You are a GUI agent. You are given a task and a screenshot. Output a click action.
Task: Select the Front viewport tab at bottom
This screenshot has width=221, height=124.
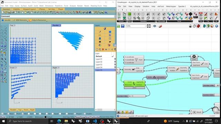[x=26, y=110]
